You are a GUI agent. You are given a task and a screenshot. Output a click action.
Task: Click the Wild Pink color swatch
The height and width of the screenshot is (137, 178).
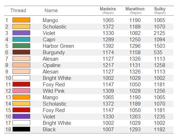coord(21,91)
